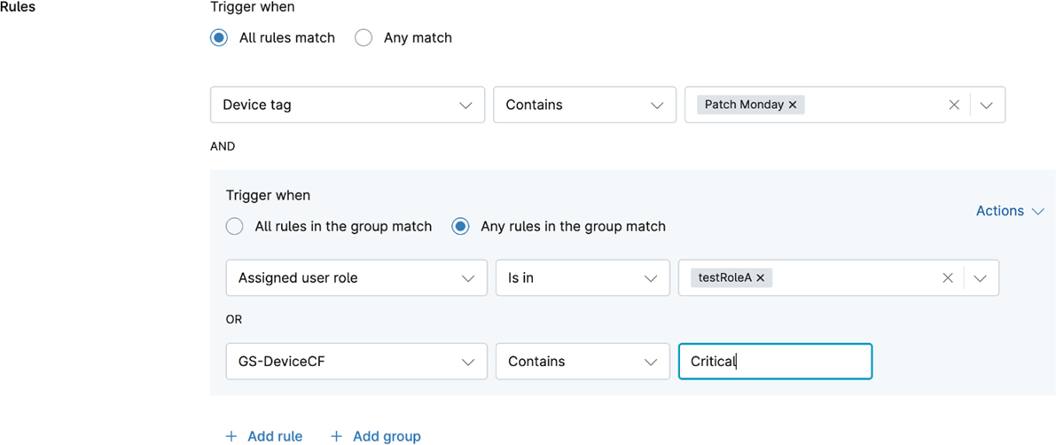Screen dimensions: 1056x445
Task: Expand the Patch Monday value list arrow
Action: pos(986,105)
